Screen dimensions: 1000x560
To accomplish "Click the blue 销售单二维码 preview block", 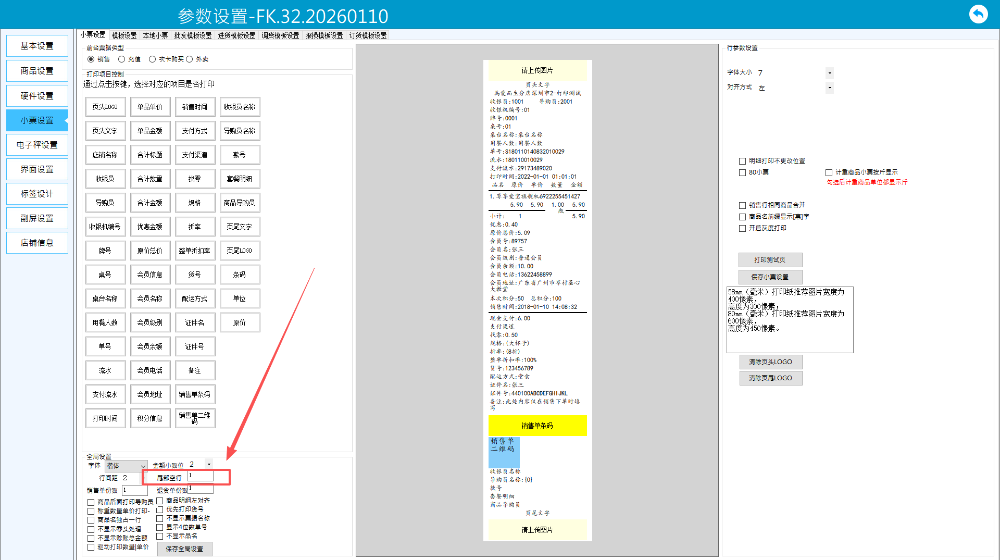I will (504, 452).
